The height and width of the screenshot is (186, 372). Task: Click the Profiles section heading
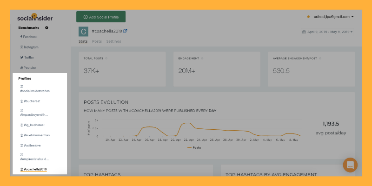pos(25,79)
